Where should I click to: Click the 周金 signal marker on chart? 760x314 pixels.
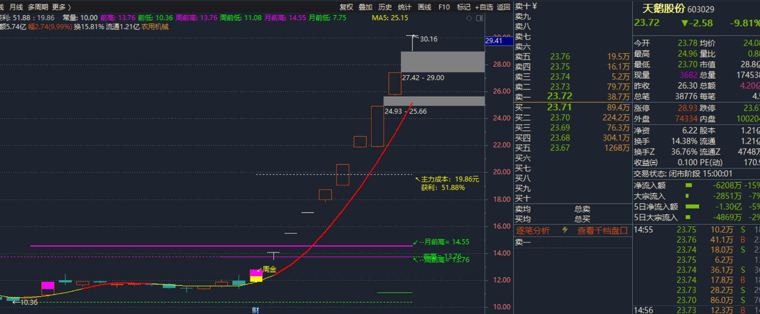pyautogui.click(x=269, y=269)
